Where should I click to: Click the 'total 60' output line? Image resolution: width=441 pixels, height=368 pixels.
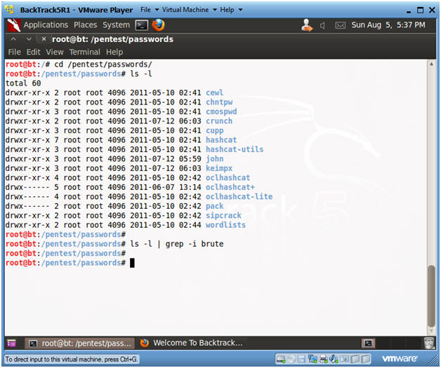(23, 83)
